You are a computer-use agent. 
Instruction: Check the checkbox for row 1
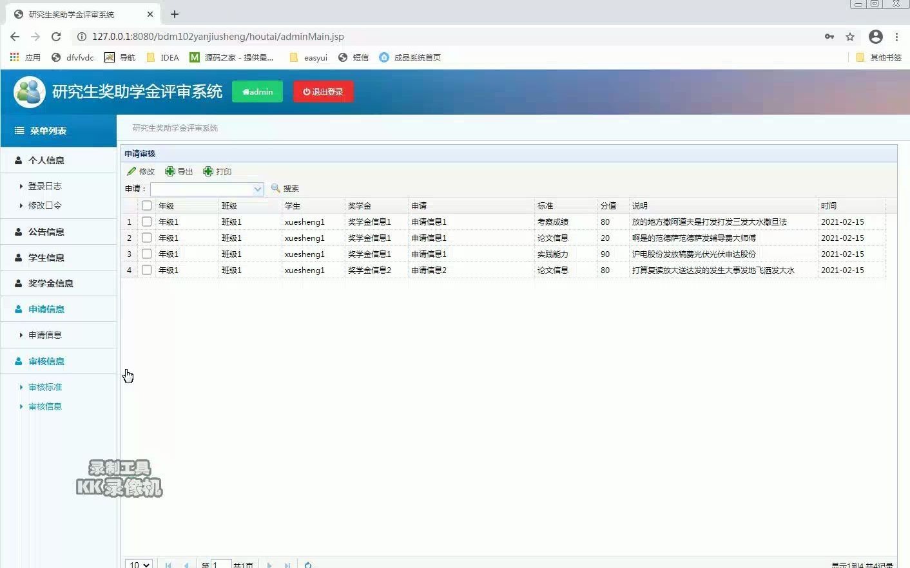[x=147, y=222]
